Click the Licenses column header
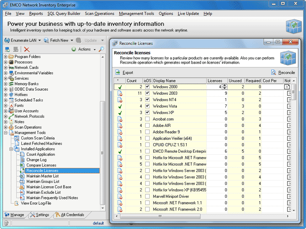The image size is (306, 229). 215,80
